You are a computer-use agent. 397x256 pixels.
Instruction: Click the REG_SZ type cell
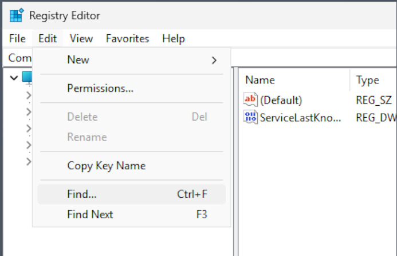click(374, 100)
